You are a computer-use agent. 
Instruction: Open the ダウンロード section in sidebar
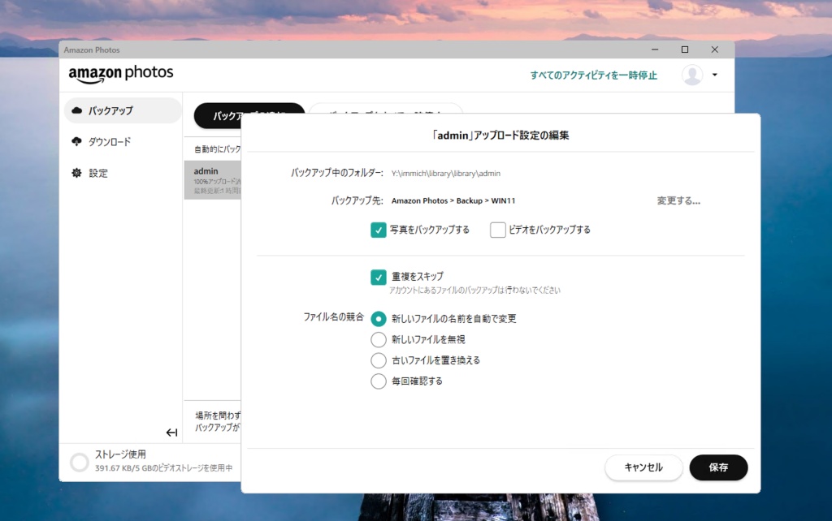[110, 142]
